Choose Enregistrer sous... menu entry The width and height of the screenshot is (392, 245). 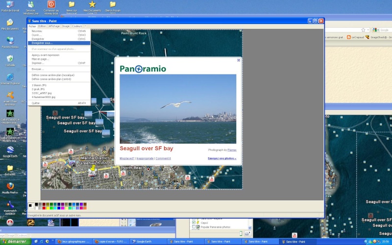pyautogui.click(x=59, y=43)
